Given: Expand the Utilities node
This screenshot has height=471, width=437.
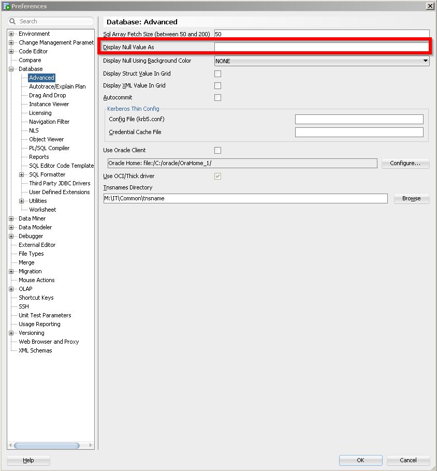Looking at the screenshot, I should [21, 201].
